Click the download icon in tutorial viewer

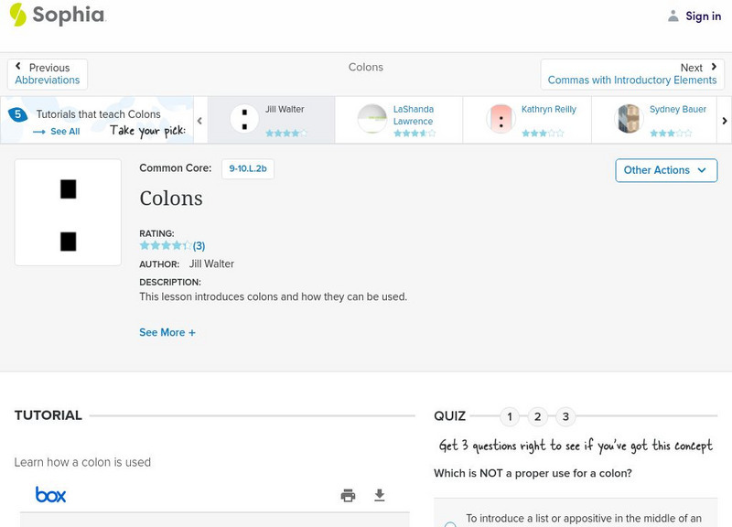[380, 496]
